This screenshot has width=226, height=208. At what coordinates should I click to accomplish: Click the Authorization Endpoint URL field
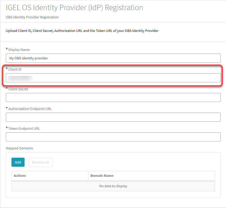coord(113,117)
